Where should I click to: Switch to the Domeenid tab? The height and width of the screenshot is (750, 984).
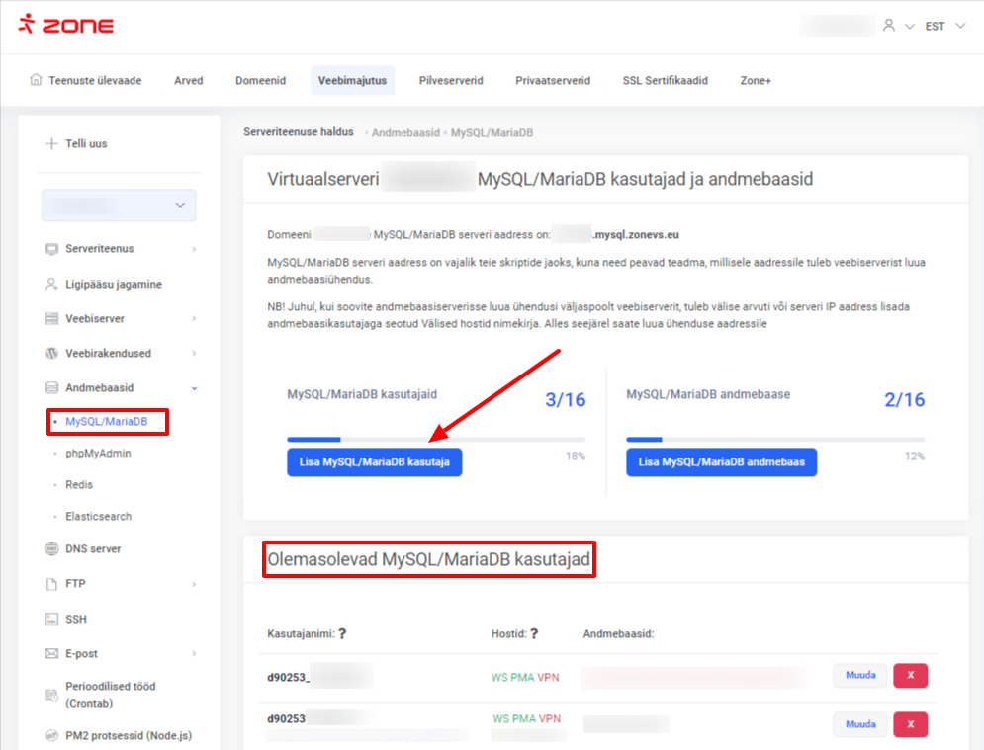(x=260, y=80)
